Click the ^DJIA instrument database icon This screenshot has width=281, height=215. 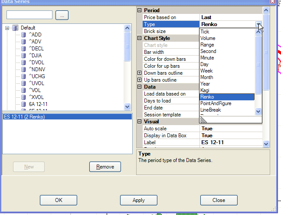pyautogui.click(x=23, y=56)
